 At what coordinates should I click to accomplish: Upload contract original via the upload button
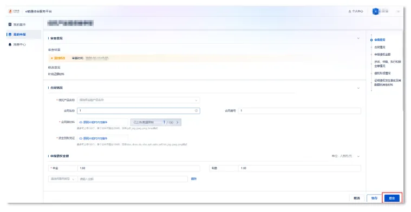pos(102,122)
